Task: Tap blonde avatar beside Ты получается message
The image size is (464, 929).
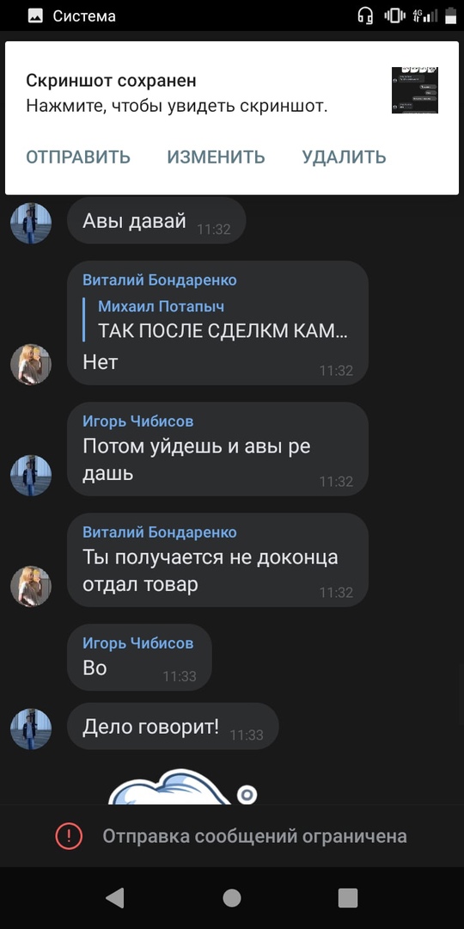Action: 31,586
